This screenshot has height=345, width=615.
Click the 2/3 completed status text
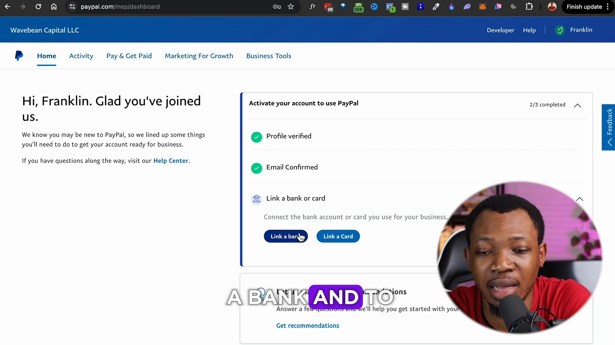(547, 105)
